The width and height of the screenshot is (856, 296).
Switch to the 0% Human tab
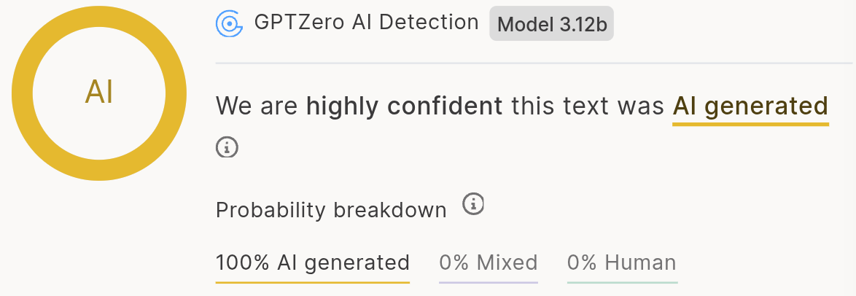[x=622, y=262]
